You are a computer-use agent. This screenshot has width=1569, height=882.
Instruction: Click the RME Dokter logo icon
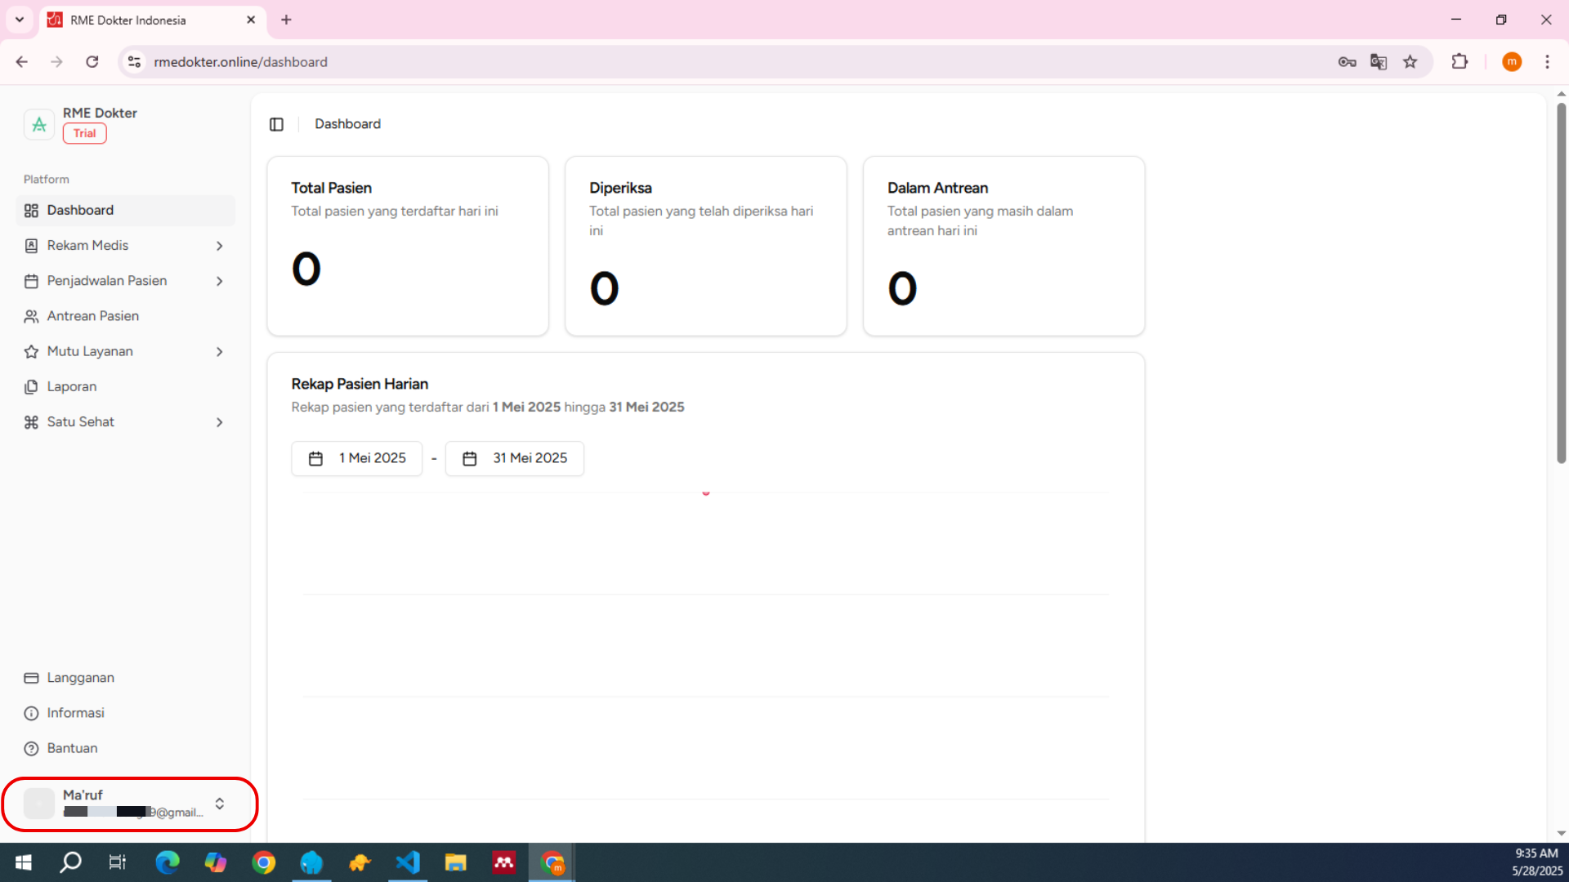(38, 124)
